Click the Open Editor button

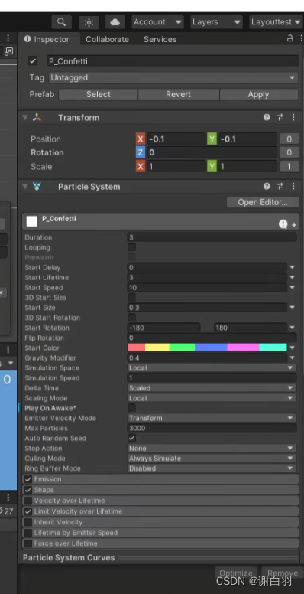[x=263, y=202]
